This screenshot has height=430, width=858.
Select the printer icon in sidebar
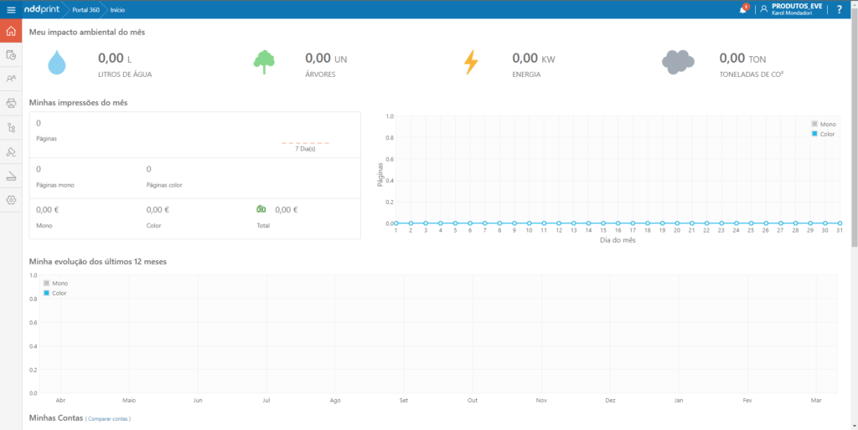point(11,103)
